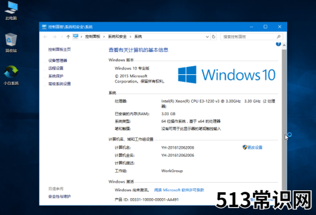Select computer name YH-201612062006 next to 计算机名
Image resolution: width=316 pixels, height=215 pixels.
(177, 148)
